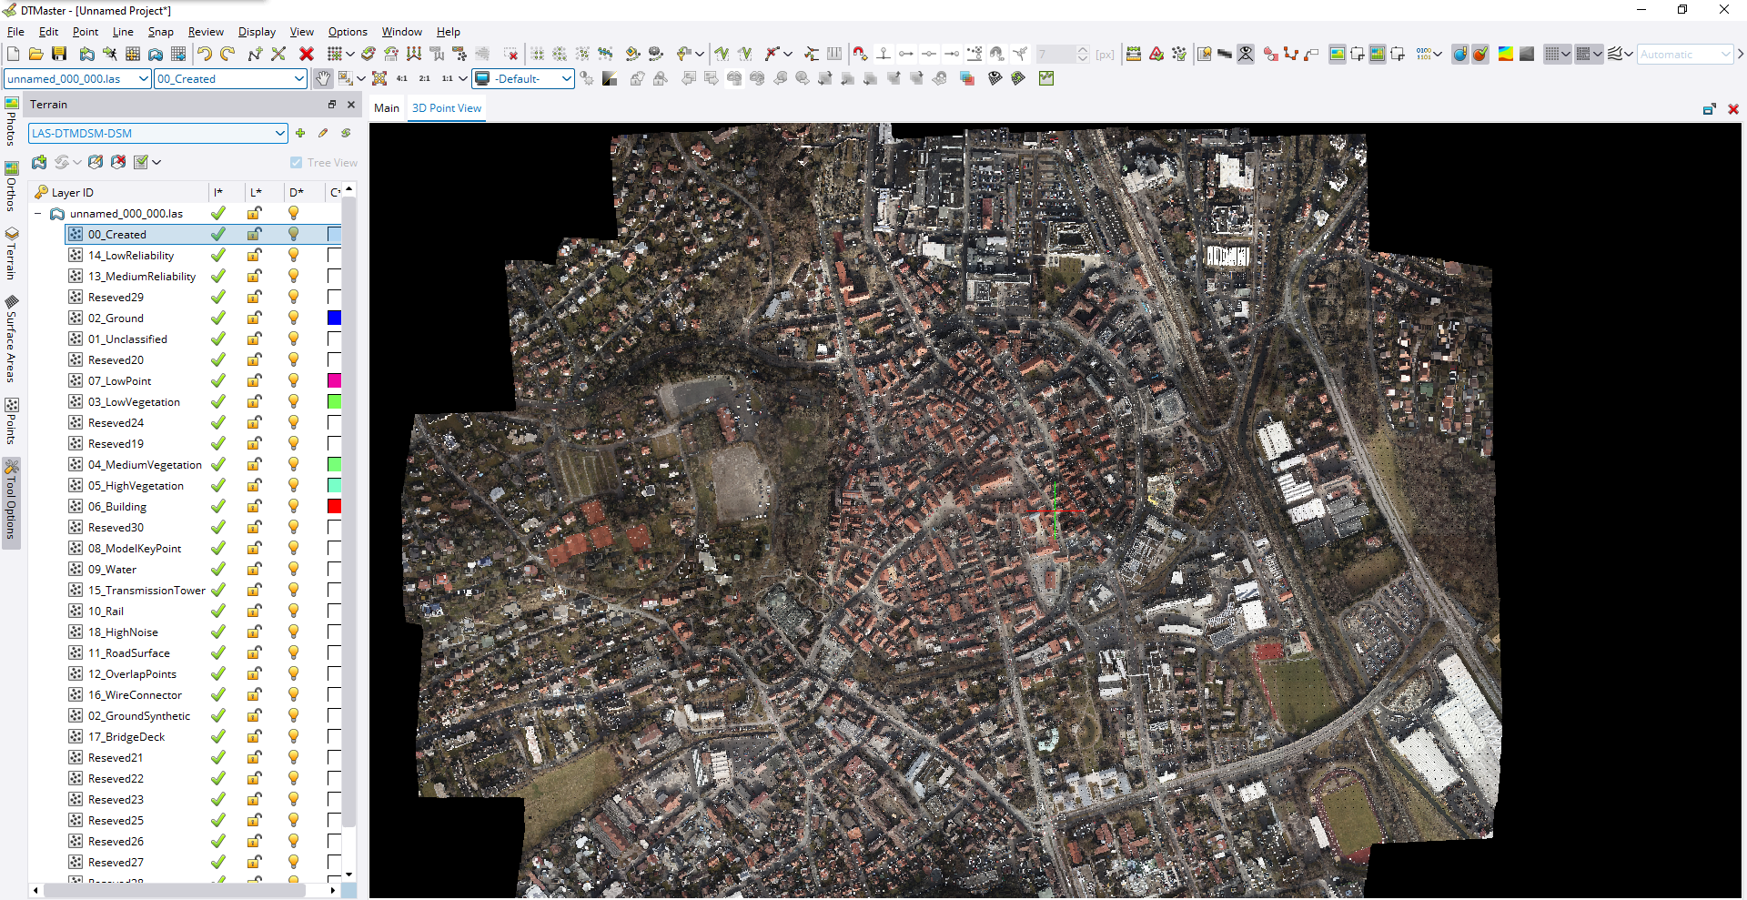Open the 00_Created layer dropdown in toolbar
1747x900 pixels.
[298, 79]
